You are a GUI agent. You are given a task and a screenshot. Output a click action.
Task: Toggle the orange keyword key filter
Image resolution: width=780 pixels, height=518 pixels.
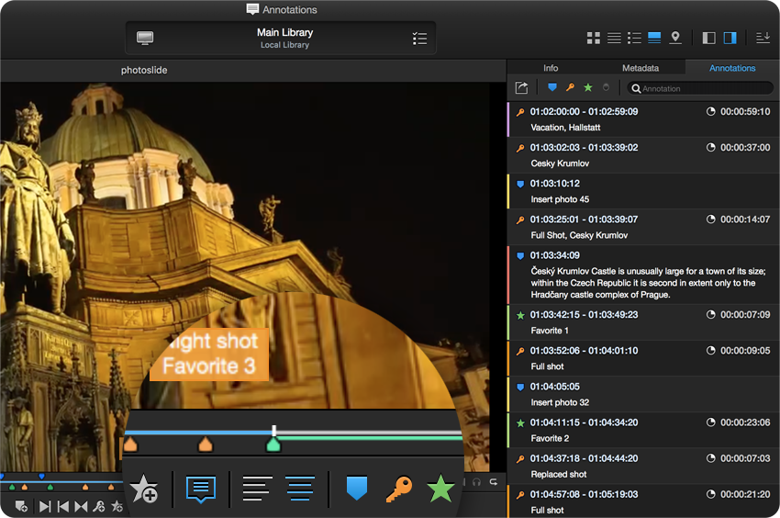pyautogui.click(x=570, y=87)
